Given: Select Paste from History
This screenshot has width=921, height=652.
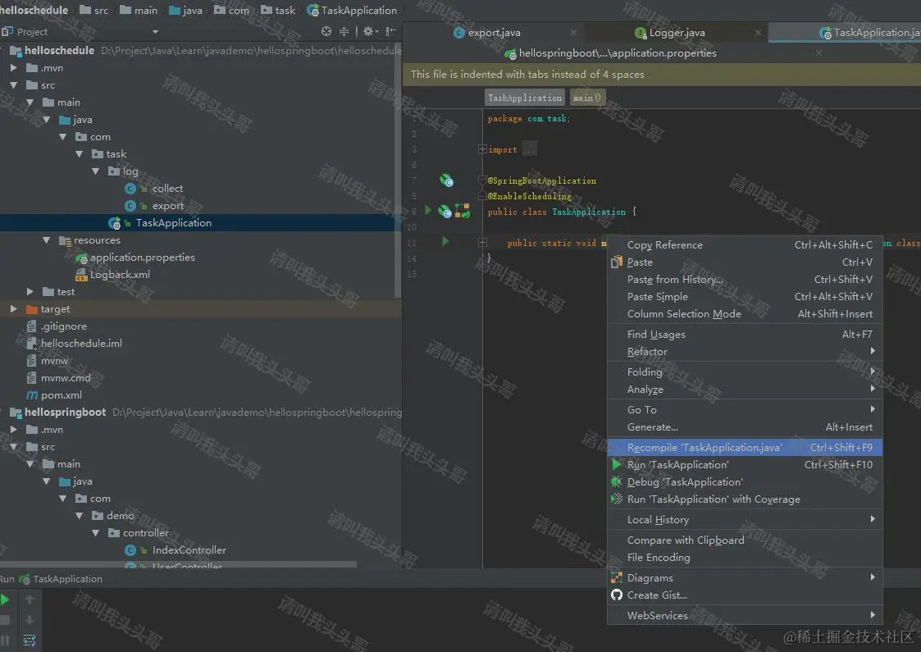Looking at the screenshot, I should (x=744, y=280).
